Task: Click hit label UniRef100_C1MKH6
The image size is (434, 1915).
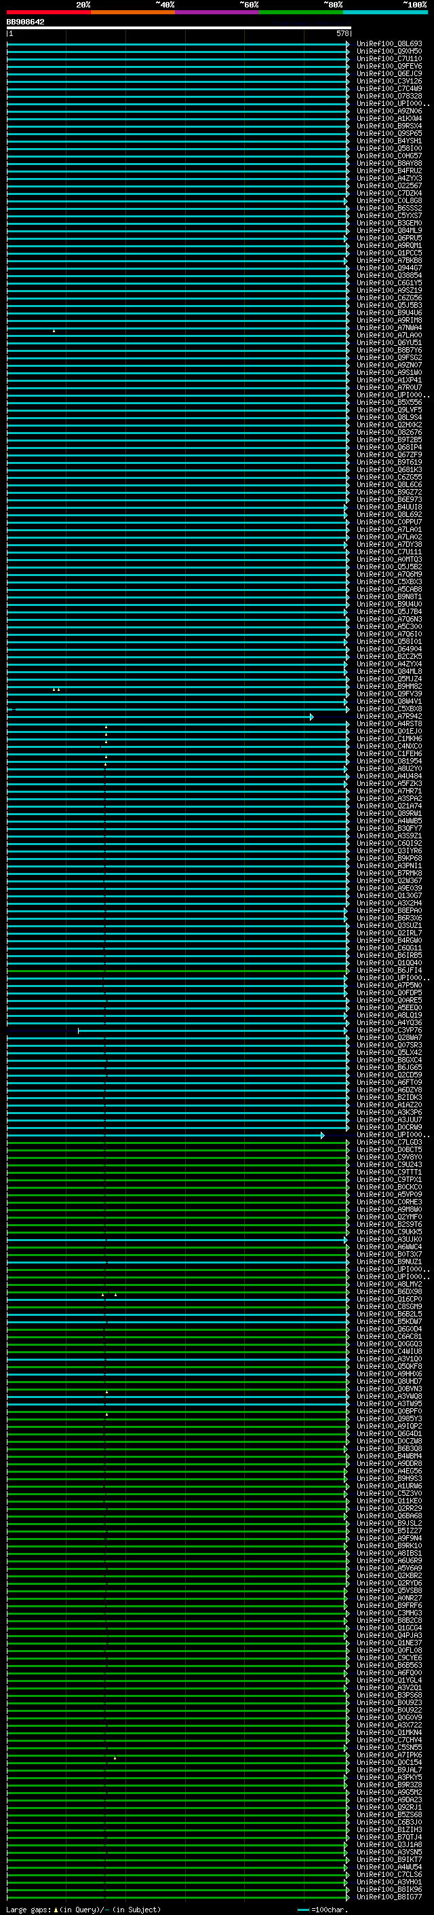Action: pyautogui.click(x=389, y=738)
